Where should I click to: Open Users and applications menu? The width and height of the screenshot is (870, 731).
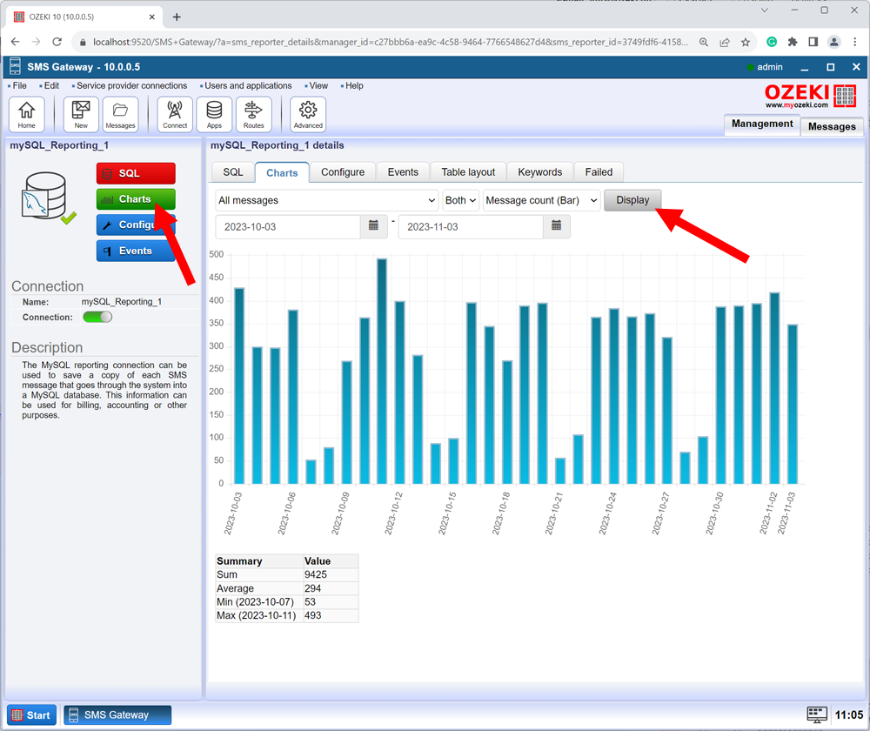point(247,85)
